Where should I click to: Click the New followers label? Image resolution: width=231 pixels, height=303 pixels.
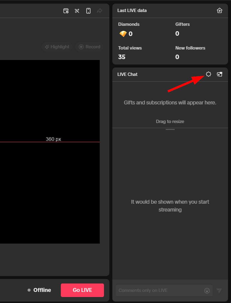(x=190, y=48)
